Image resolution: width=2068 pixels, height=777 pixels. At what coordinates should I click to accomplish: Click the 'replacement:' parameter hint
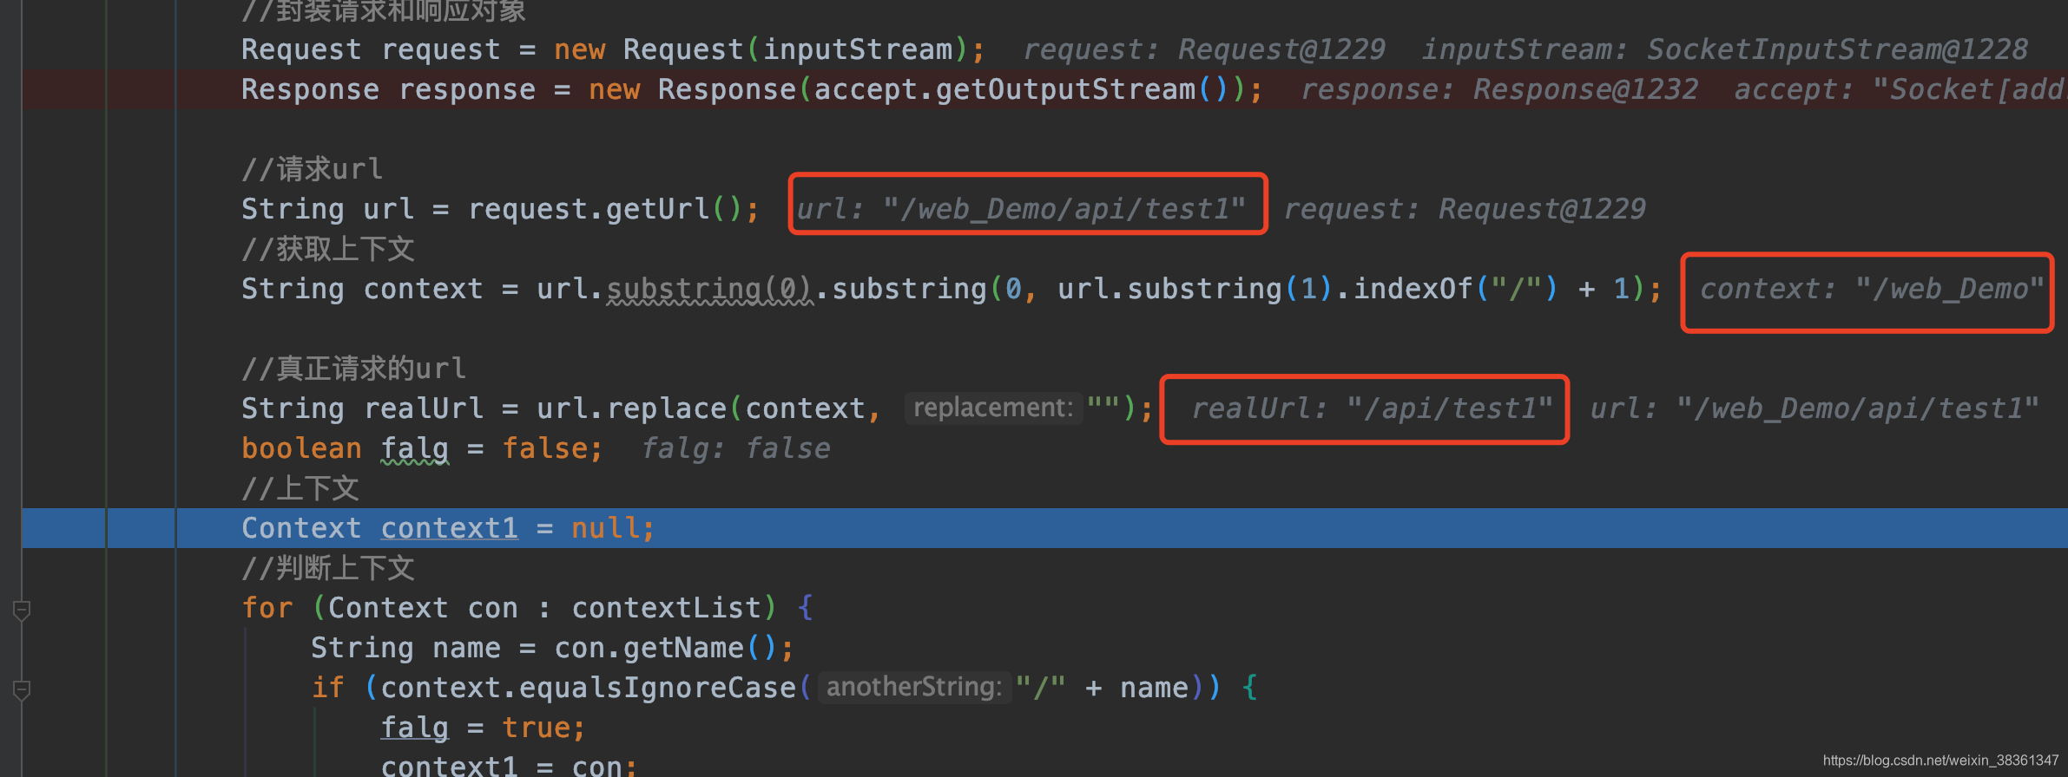coord(993,408)
